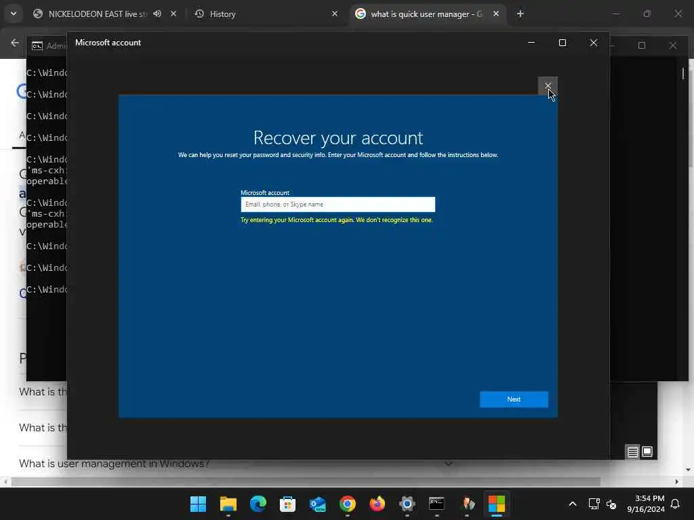Open Outlook from the taskbar
Image resolution: width=694 pixels, height=520 pixels.
pos(317,504)
